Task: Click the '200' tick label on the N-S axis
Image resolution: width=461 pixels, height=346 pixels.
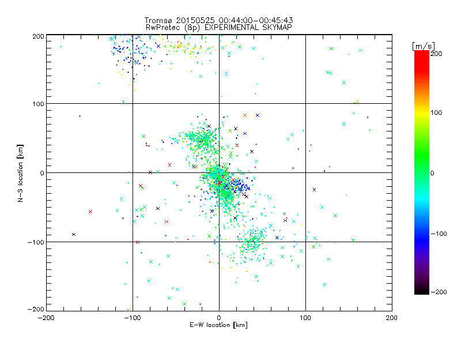Action: pyautogui.click(x=38, y=36)
